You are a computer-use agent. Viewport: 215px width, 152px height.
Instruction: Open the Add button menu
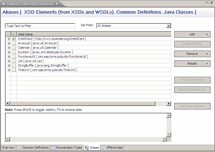point(192,34)
